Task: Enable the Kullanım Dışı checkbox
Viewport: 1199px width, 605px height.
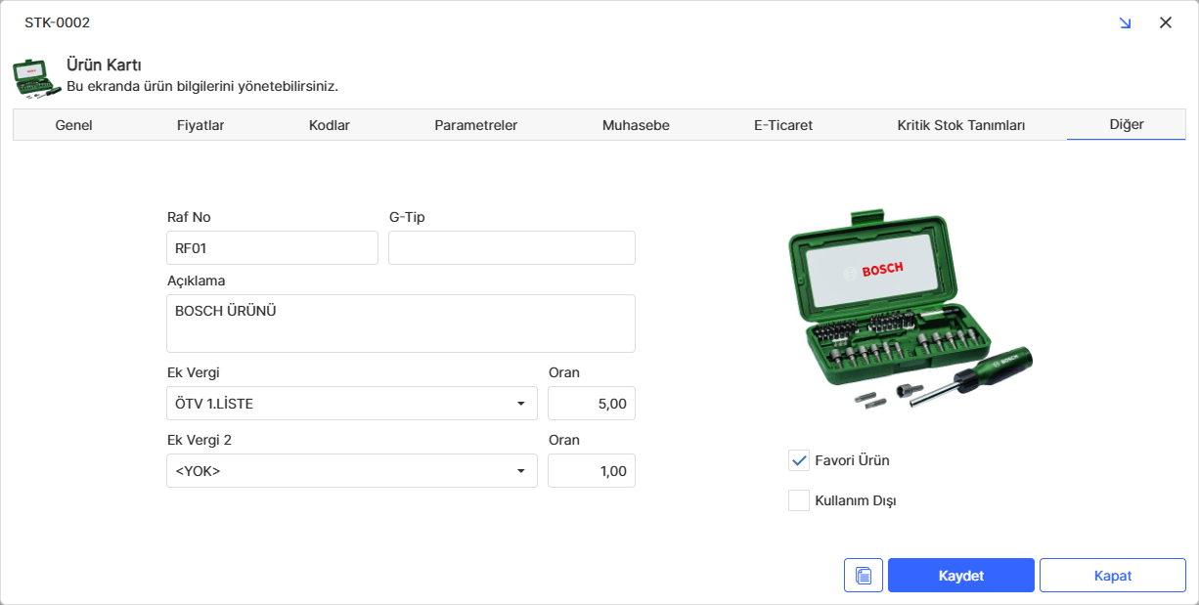Action: tap(799, 500)
